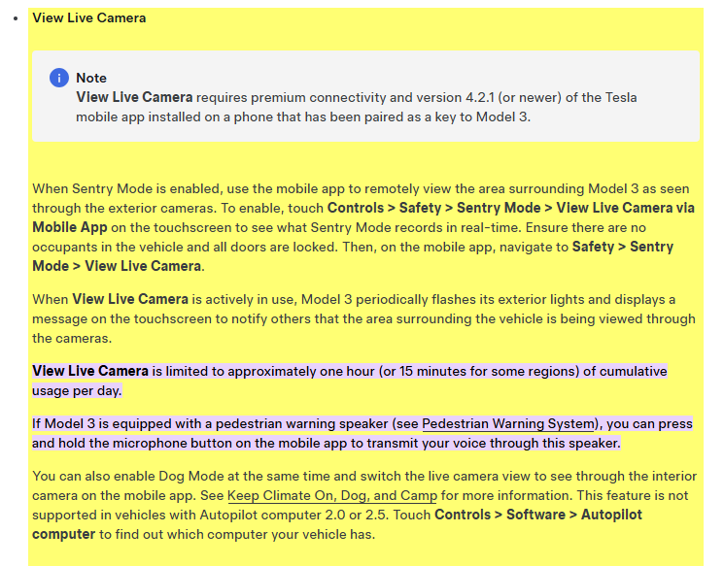This screenshot has width=724, height=566.
Task: Click bold 'Mode > View Live Camera.' text
Action: click(119, 266)
